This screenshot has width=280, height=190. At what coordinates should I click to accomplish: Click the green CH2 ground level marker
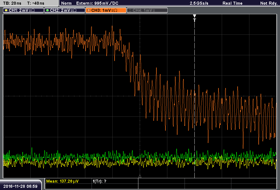7,157
